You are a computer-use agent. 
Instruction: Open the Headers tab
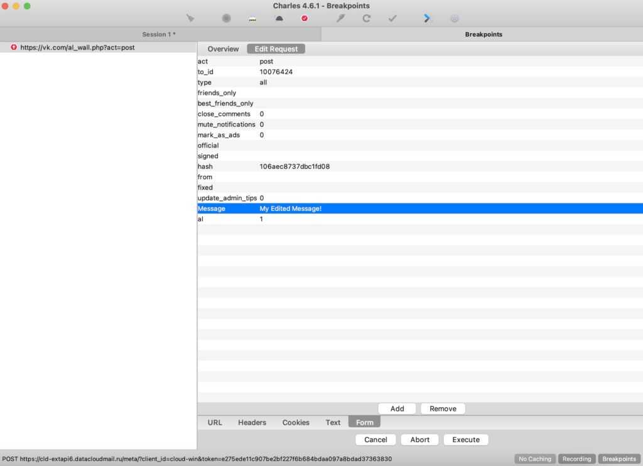(252, 423)
